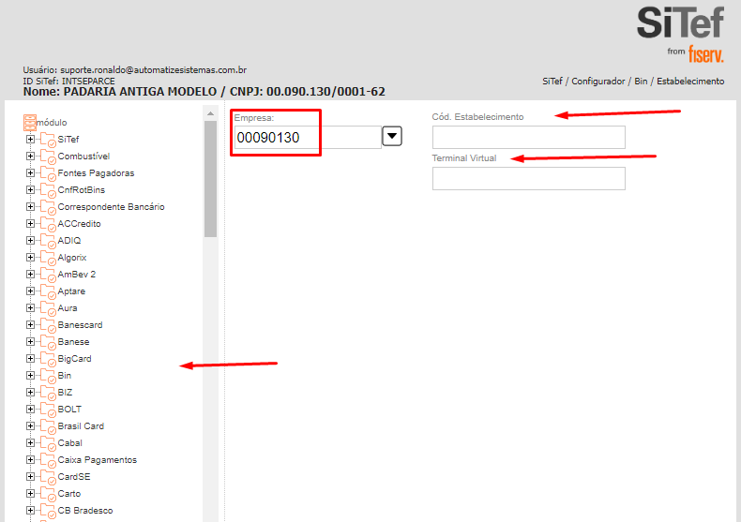This screenshot has width=741, height=522.
Task: Expand the Cabal tree node
Action: pyautogui.click(x=30, y=443)
